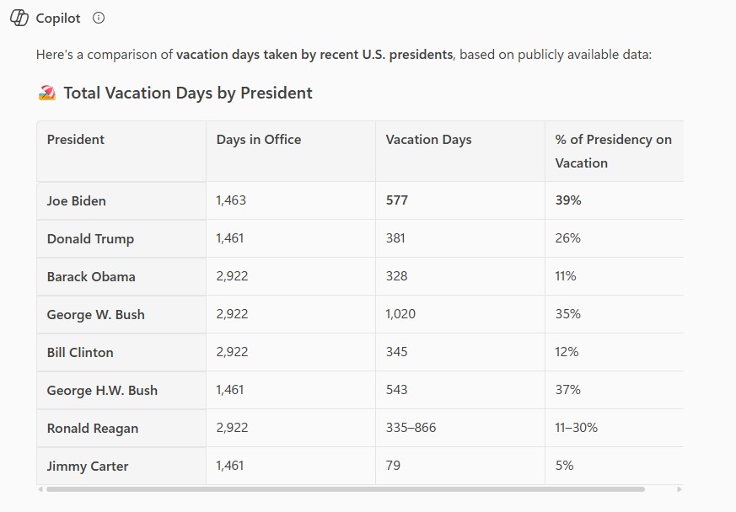Click Jimmy Carter's 5% cell
The width and height of the screenshot is (736, 512).
[564, 465]
